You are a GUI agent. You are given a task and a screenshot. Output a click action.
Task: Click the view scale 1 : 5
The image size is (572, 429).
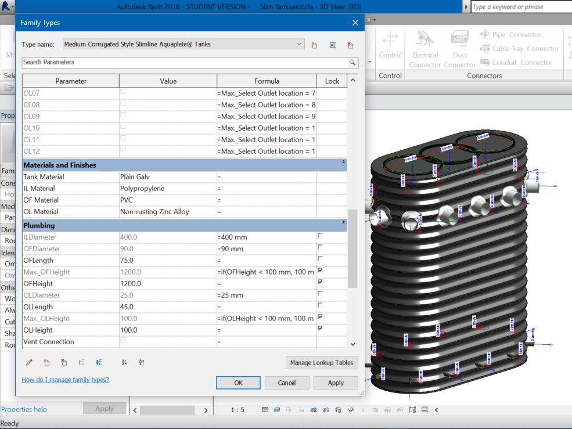(x=238, y=410)
